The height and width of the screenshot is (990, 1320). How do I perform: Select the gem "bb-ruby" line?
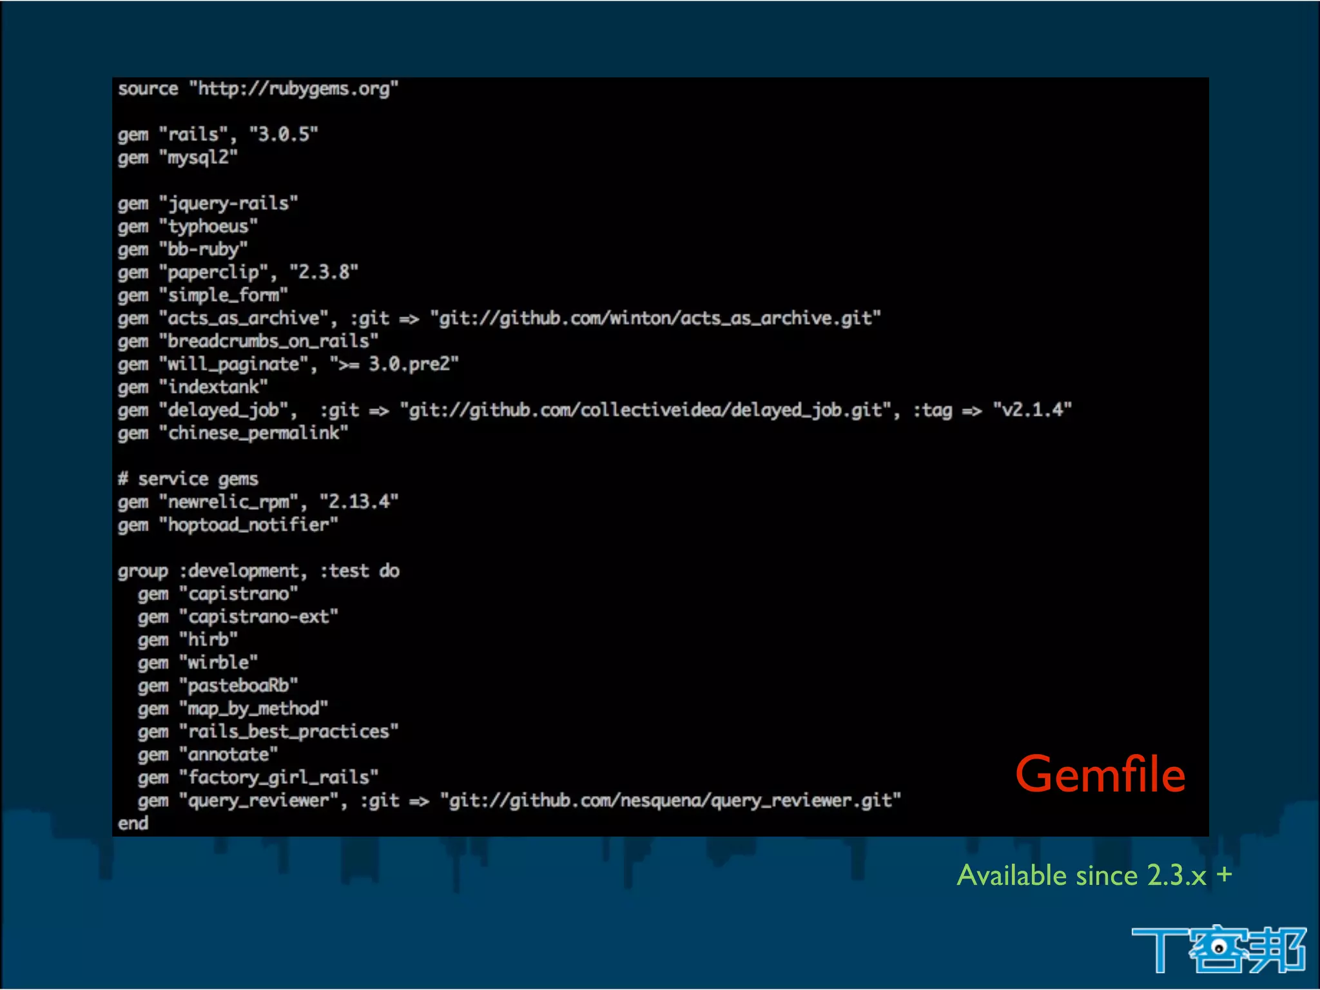click(x=182, y=249)
